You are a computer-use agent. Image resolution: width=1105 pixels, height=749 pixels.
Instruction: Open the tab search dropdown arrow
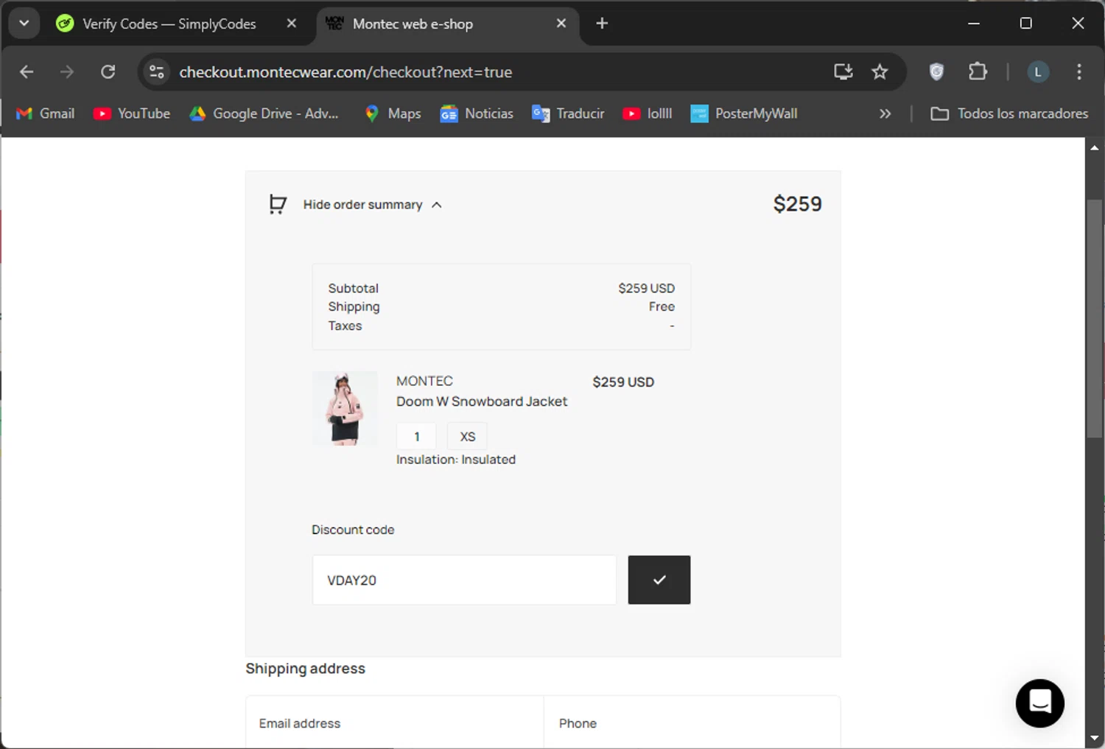(x=24, y=24)
